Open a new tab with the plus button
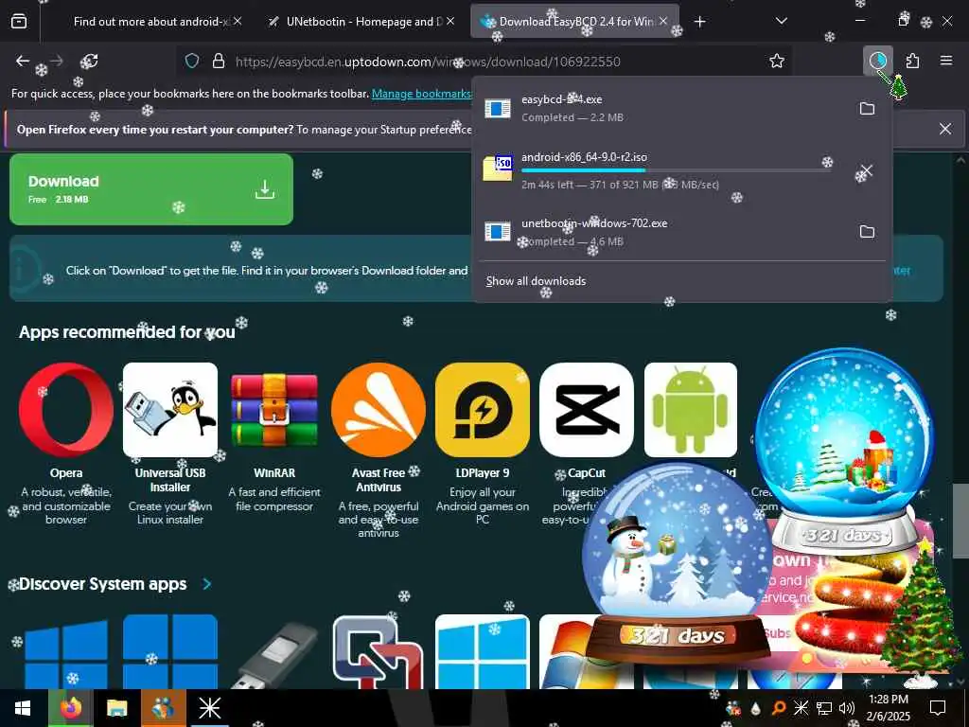The image size is (969, 727). [x=699, y=22]
